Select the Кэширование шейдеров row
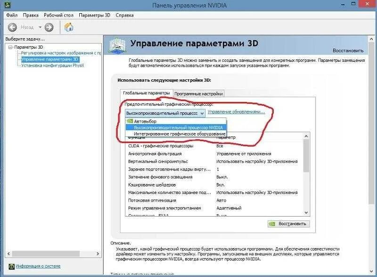 coord(214,185)
